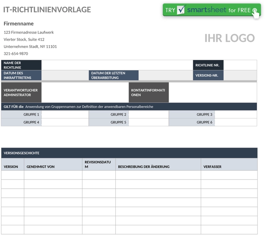Click first empty cell under VERSION column

[13, 175]
